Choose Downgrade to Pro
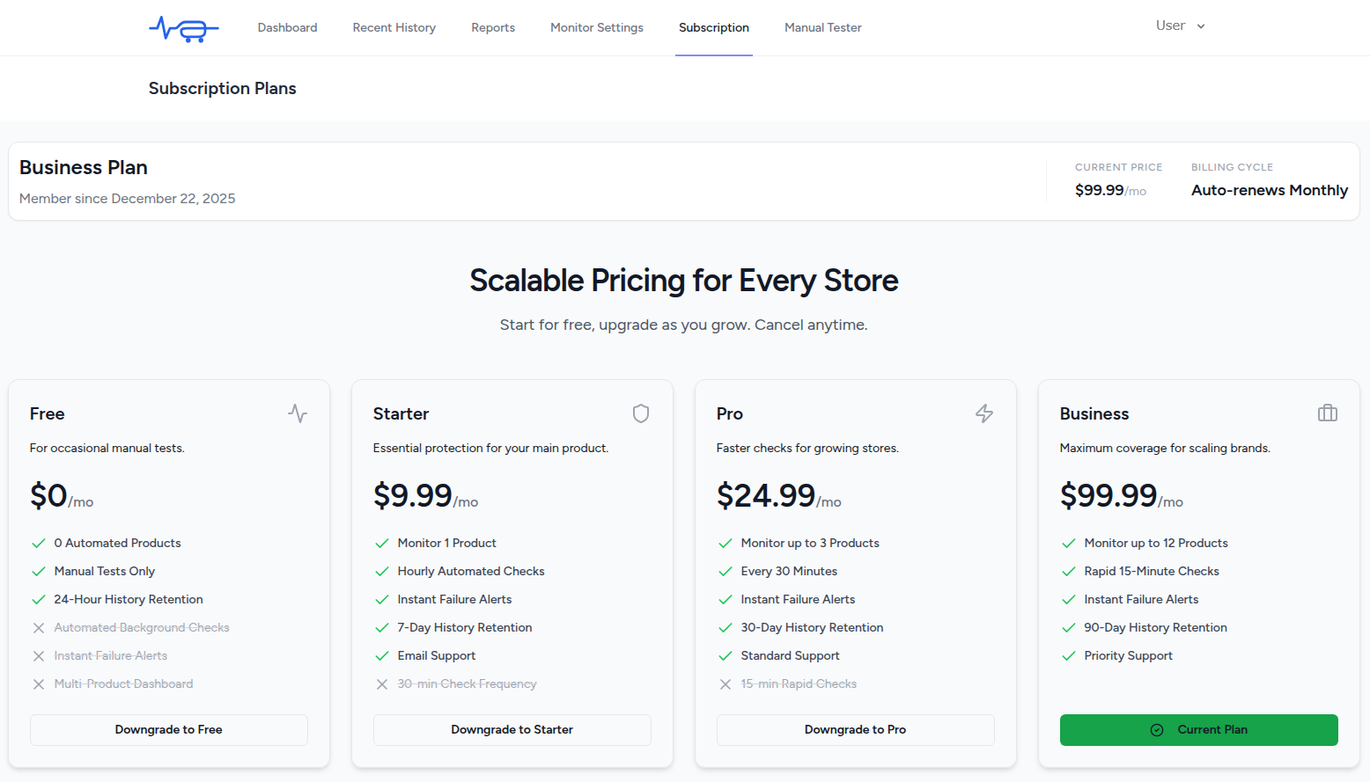Image resolution: width=1370 pixels, height=782 pixels. (x=855, y=730)
